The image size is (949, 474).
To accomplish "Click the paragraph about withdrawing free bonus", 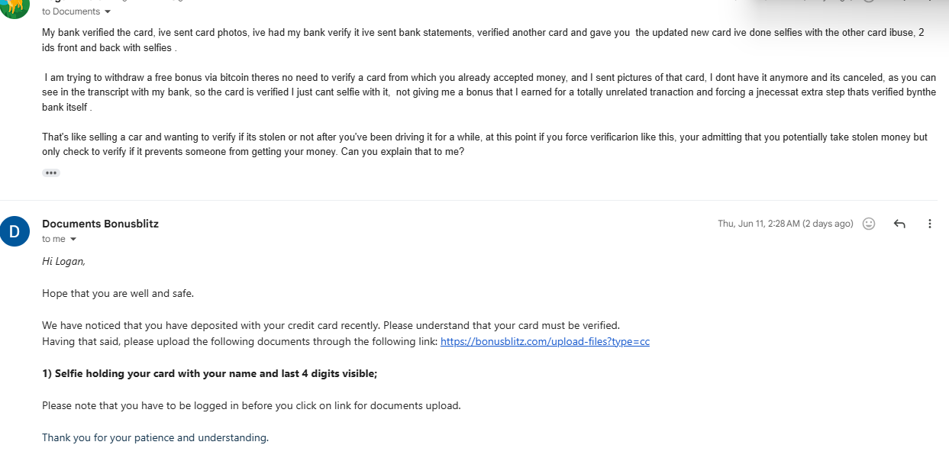I will [489, 92].
